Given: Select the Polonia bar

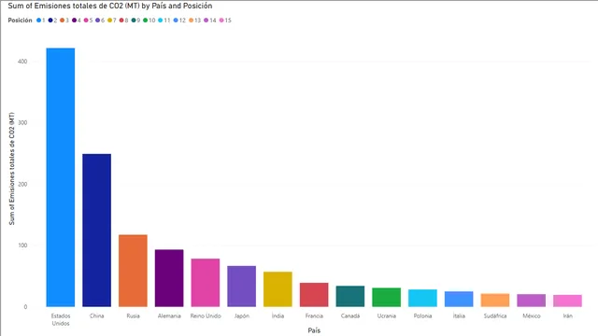Looking at the screenshot, I should pyautogui.click(x=423, y=298).
